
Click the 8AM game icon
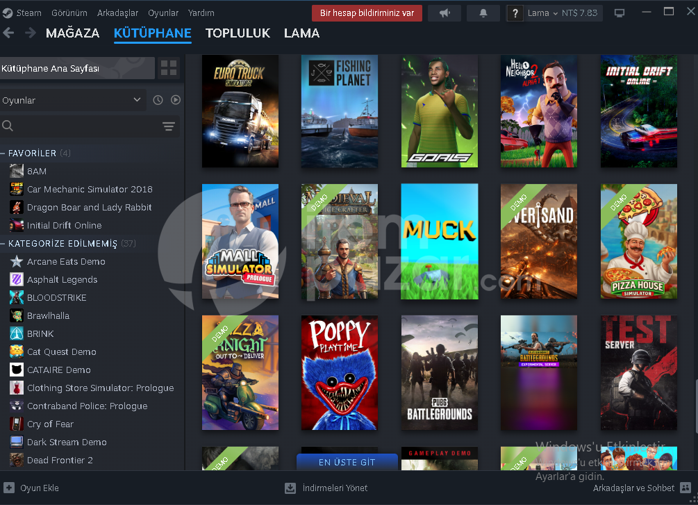pos(17,171)
